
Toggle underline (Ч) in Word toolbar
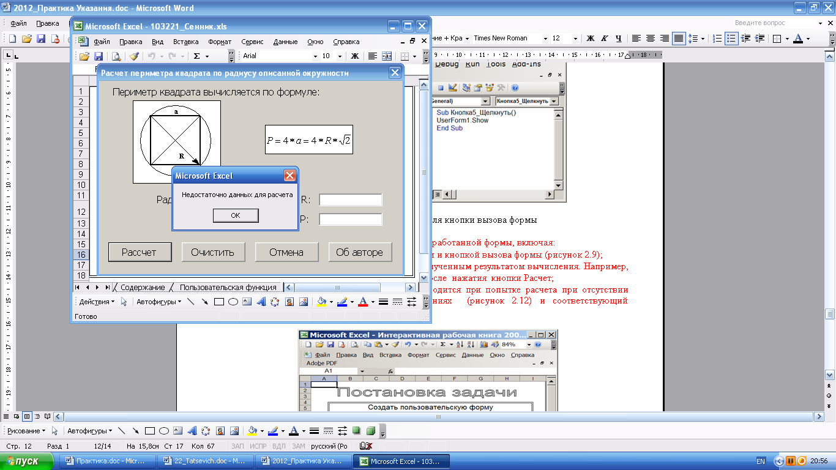coord(619,38)
